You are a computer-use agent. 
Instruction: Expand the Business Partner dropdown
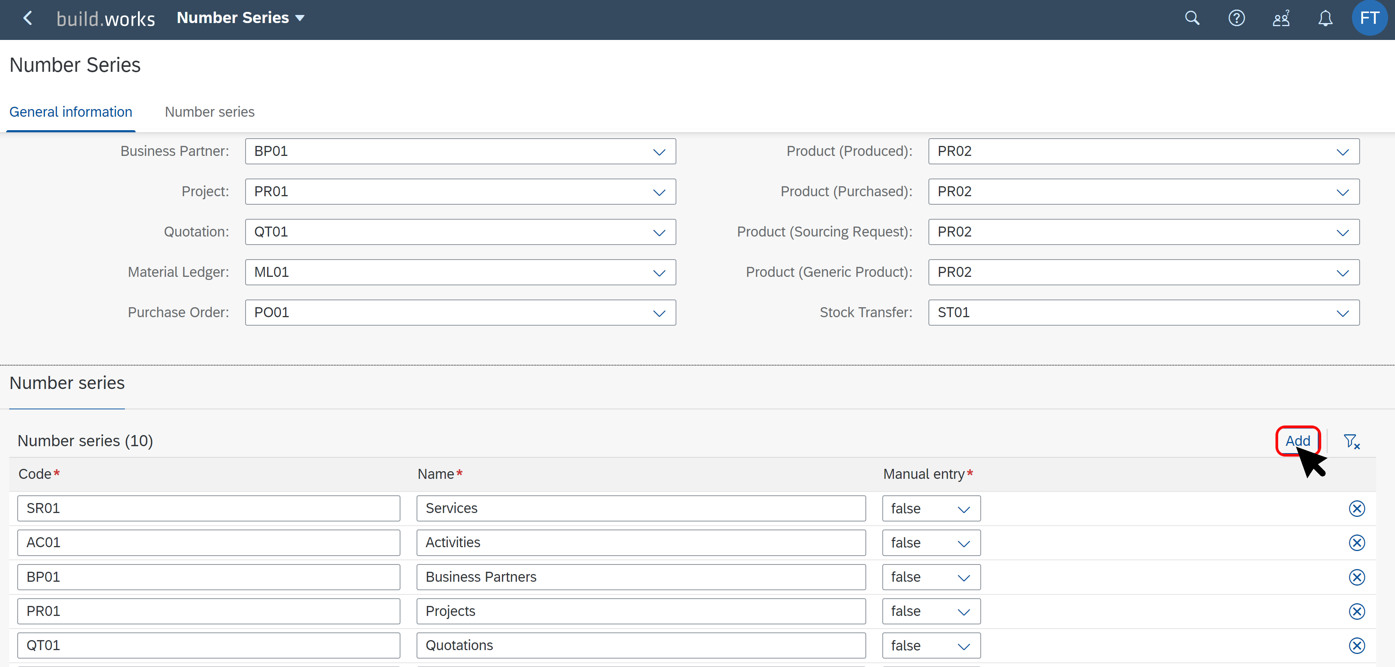click(x=659, y=152)
